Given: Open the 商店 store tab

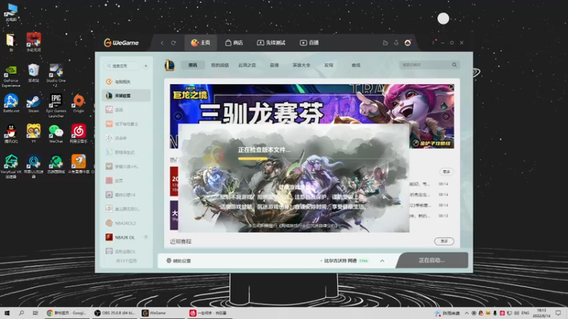Looking at the screenshot, I should [x=234, y=43].
